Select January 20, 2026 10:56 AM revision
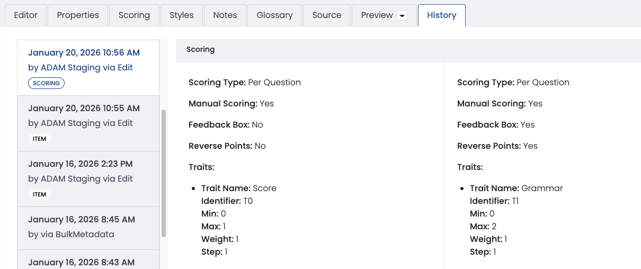Image resolution: width=641 pixels, height=269 pixels. pos(84,53)
